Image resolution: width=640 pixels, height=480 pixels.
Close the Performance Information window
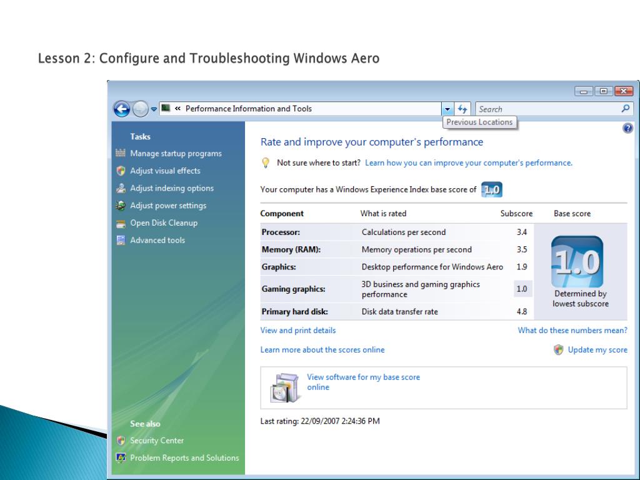624,91
